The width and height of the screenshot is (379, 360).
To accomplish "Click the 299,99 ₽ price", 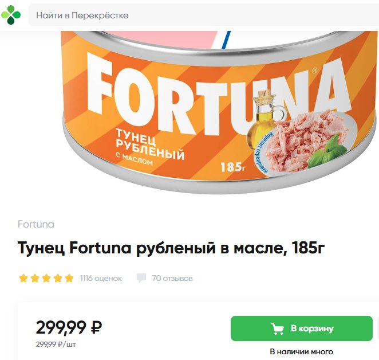I will click(x=69, y=327).
